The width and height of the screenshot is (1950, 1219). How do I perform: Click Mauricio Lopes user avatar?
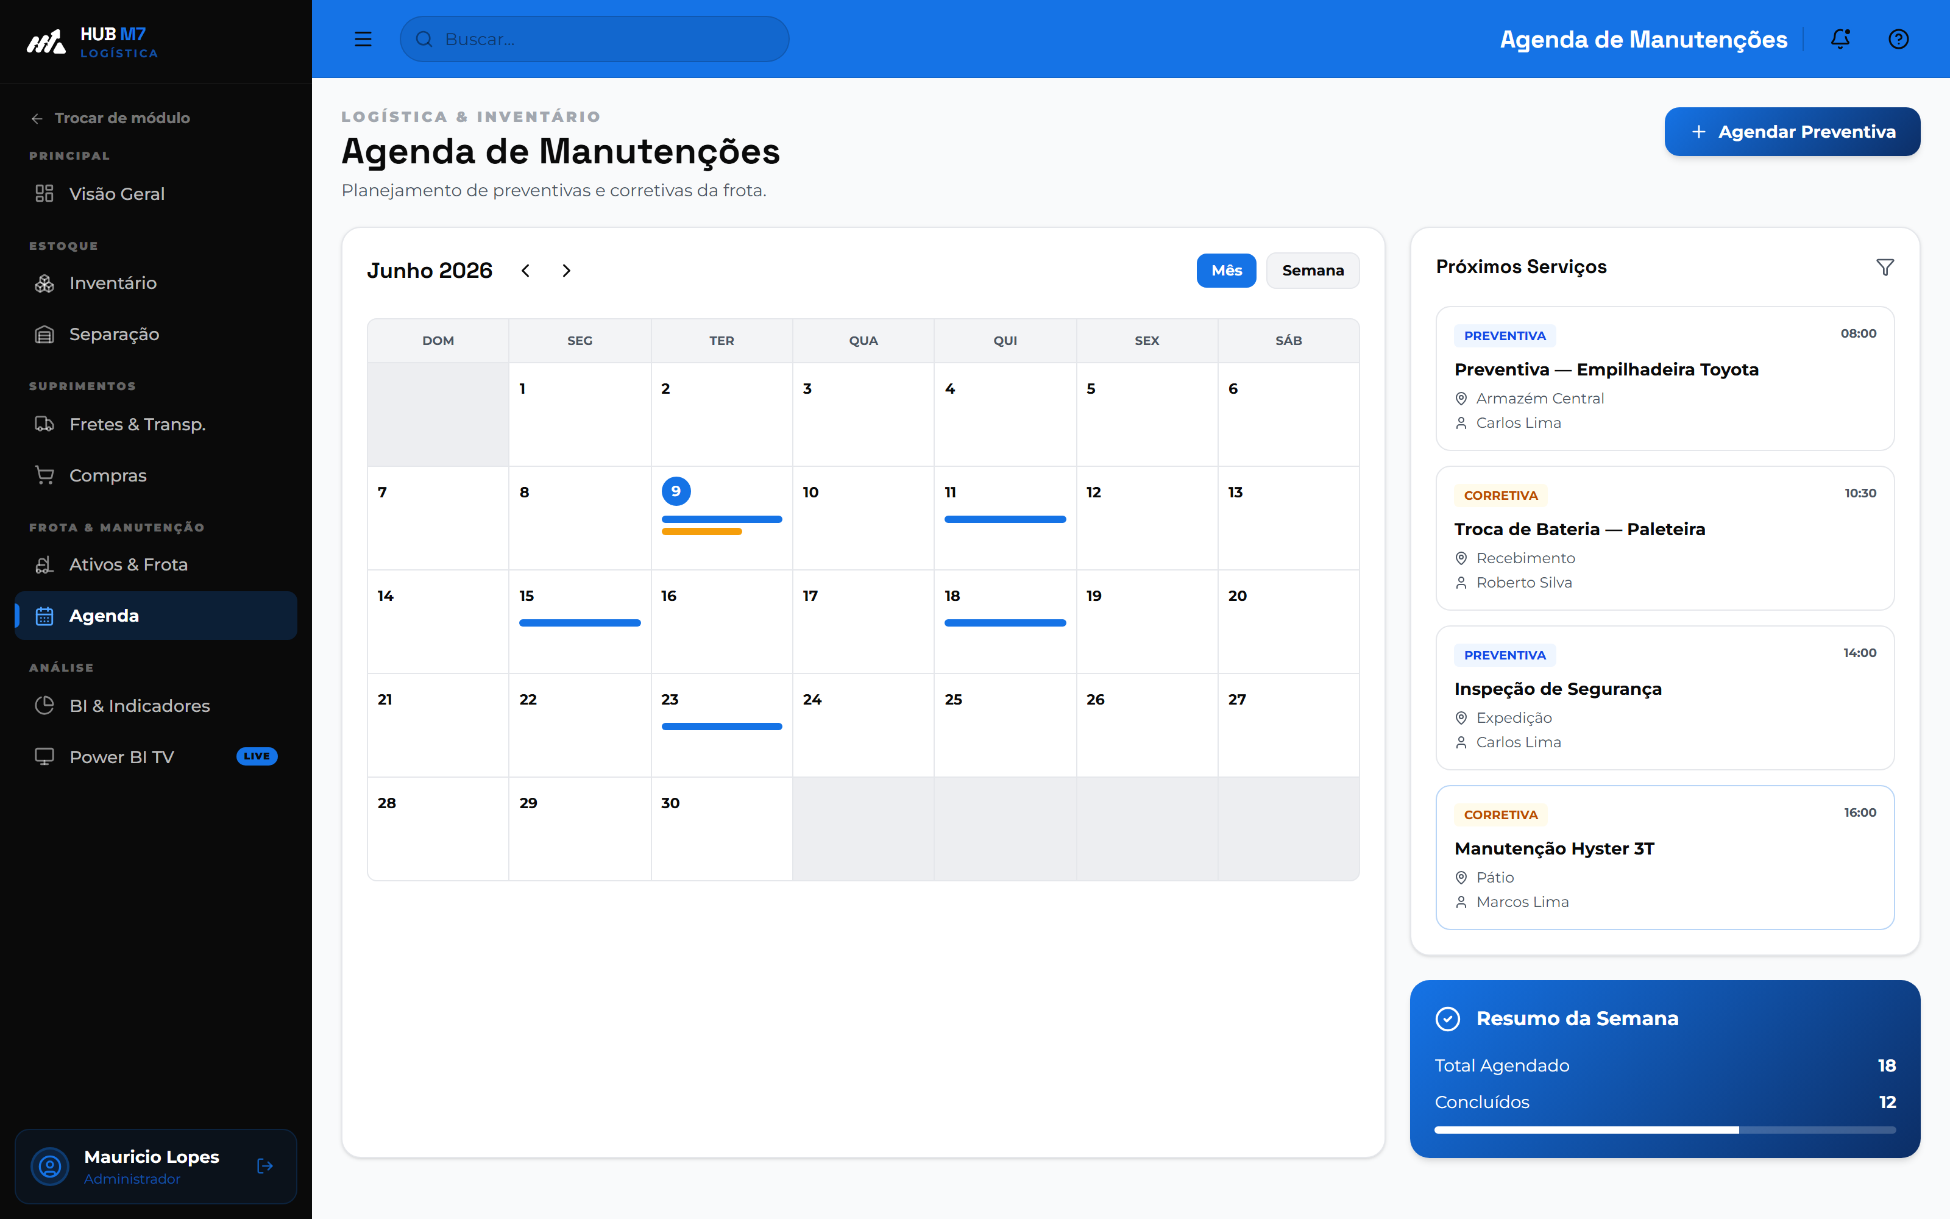pyautogui.click(x=50, y=1166)
